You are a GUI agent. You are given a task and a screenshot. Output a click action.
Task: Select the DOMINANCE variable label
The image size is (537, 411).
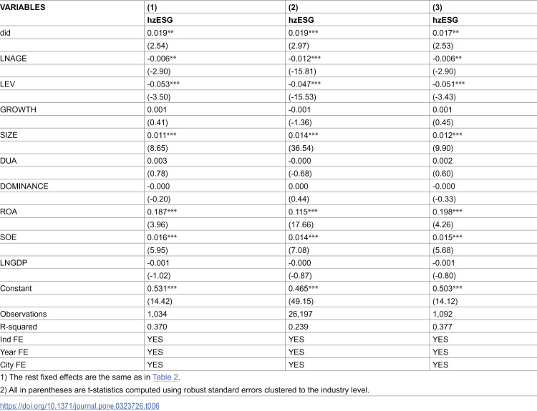24,186
